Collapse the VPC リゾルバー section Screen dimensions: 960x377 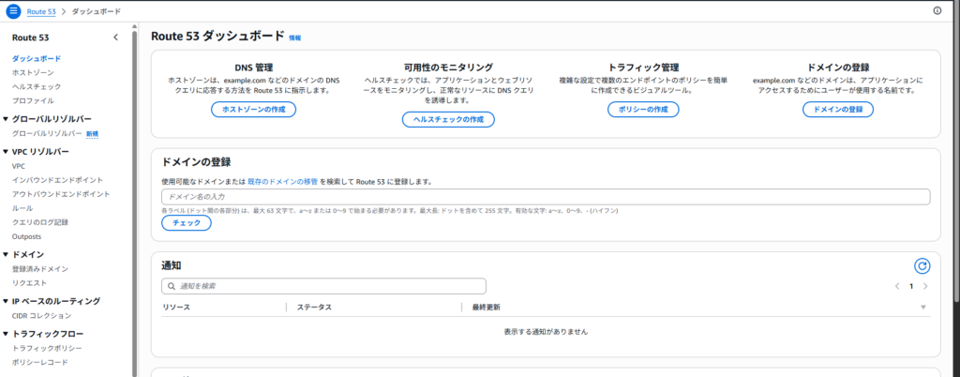pyautogui.click(x=6, y=151)
